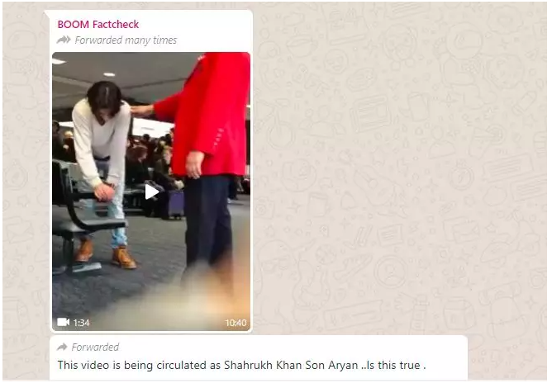Click the video camera icon on the thumbnail
Screen dimensions: 552x383
(64, 322)
